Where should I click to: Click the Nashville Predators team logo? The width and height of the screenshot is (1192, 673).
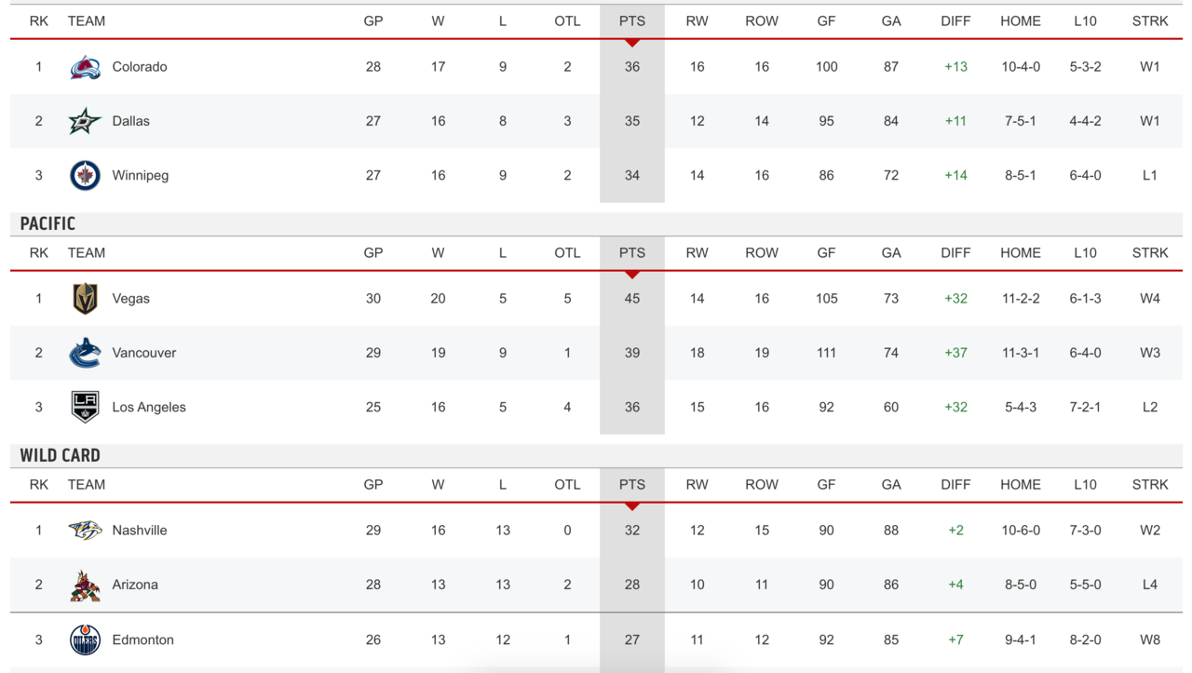pyautogui.click(x=85, y=531)
